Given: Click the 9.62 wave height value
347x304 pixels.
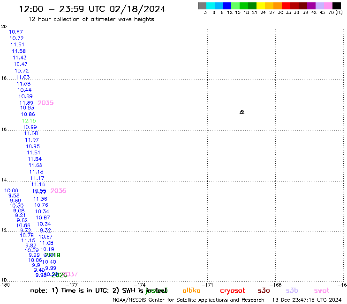Looking at the screenshot, I should coord(23,220).
